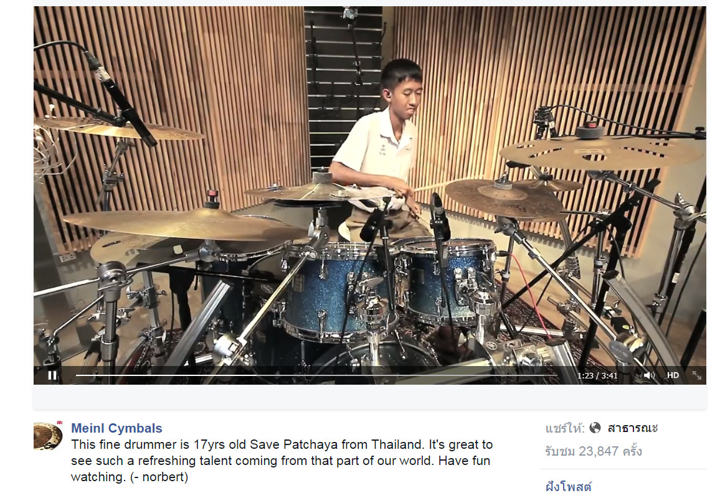Pause the drum video playback
Screen dimensions: 720x493
point(52,375)
